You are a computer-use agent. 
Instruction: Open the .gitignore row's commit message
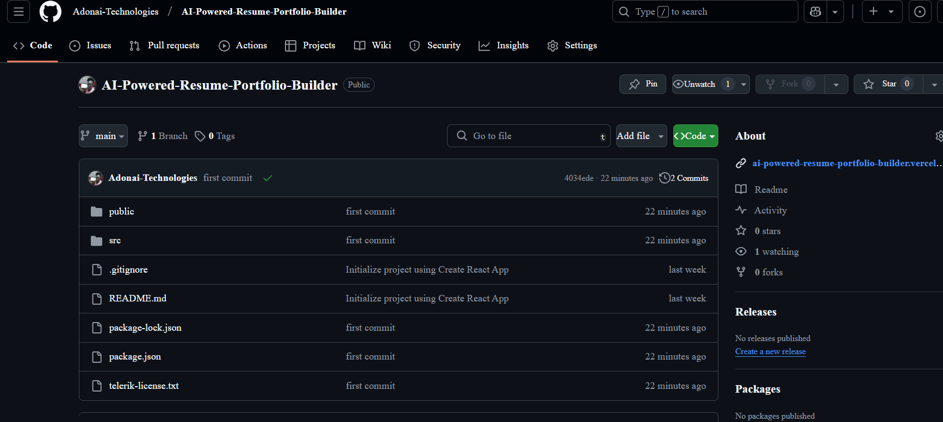click(427, 270)
